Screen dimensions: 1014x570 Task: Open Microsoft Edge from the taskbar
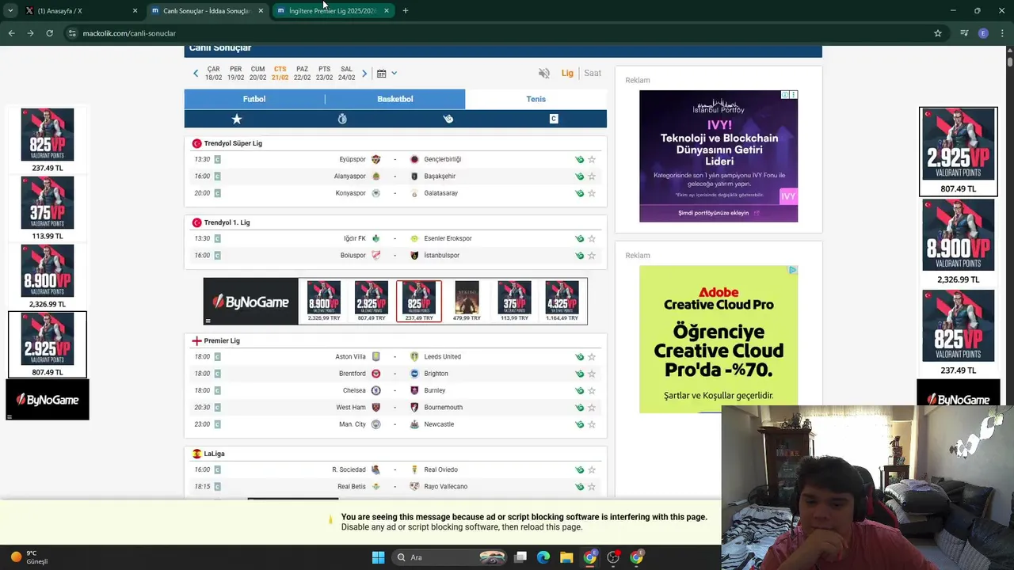click(x=543, y=557)
